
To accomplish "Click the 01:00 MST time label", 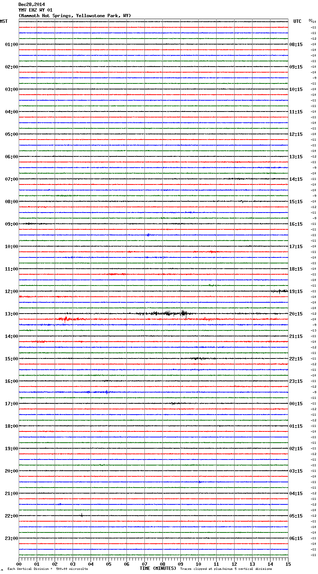I will (12, 45).
